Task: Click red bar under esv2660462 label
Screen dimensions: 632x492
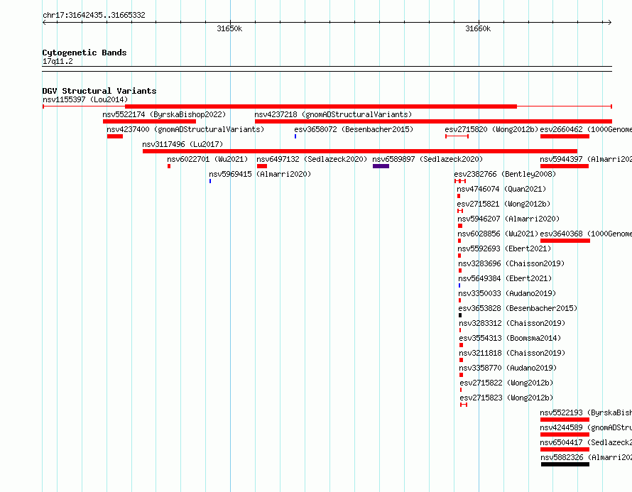Action: pos(565,136)
